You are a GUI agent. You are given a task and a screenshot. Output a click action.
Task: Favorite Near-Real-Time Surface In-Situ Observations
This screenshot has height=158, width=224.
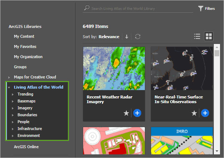pyautogui.click(x=194, y=113)
